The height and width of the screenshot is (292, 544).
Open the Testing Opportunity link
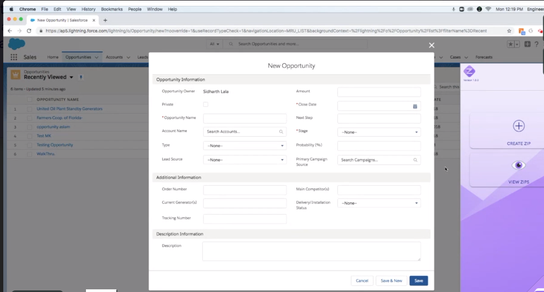(55, 145)
